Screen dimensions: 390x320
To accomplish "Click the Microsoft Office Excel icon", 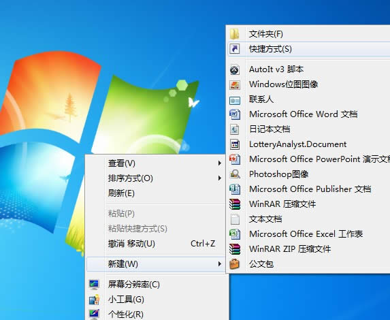I will (235, 234).
